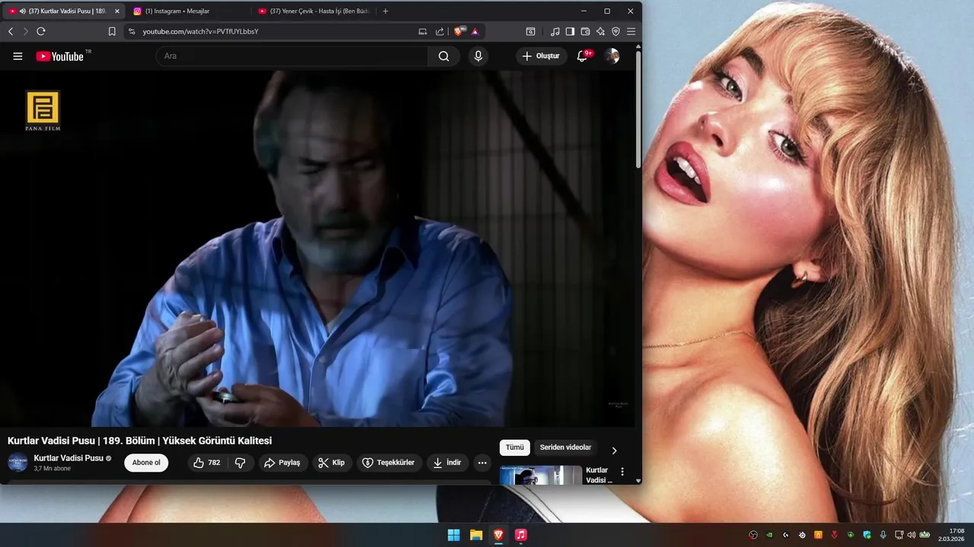974x547 pixels.
Task: Click the Brave browser taskbar icon
Action: [498, 535]
